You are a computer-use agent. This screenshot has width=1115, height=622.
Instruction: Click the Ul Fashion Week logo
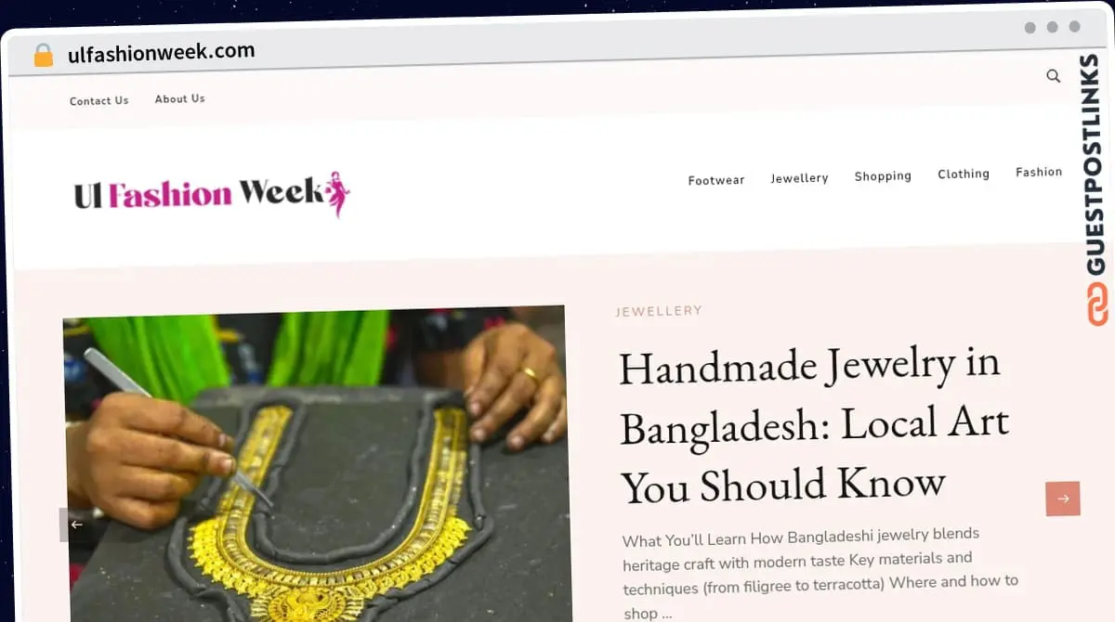pyautogui.click(x=212, y=194)
